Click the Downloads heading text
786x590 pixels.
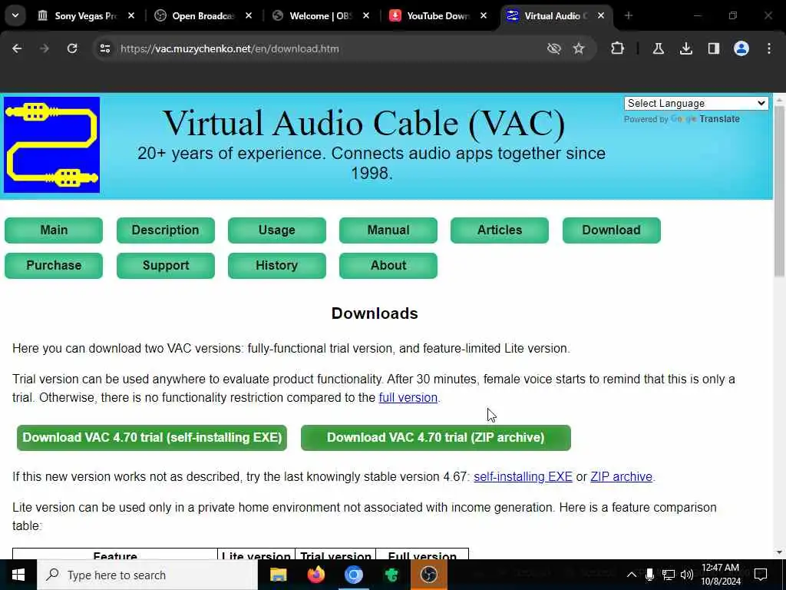375,313
